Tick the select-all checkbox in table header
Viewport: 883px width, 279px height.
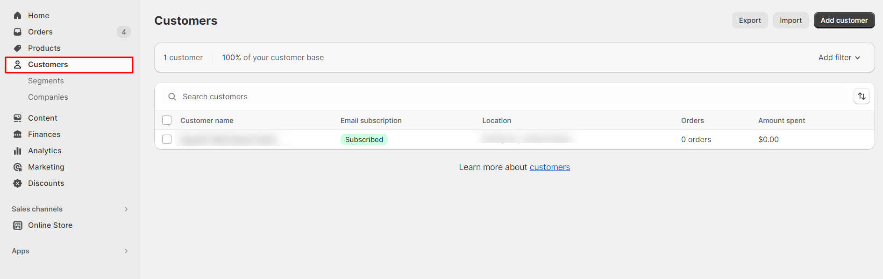tap(167, 120)
